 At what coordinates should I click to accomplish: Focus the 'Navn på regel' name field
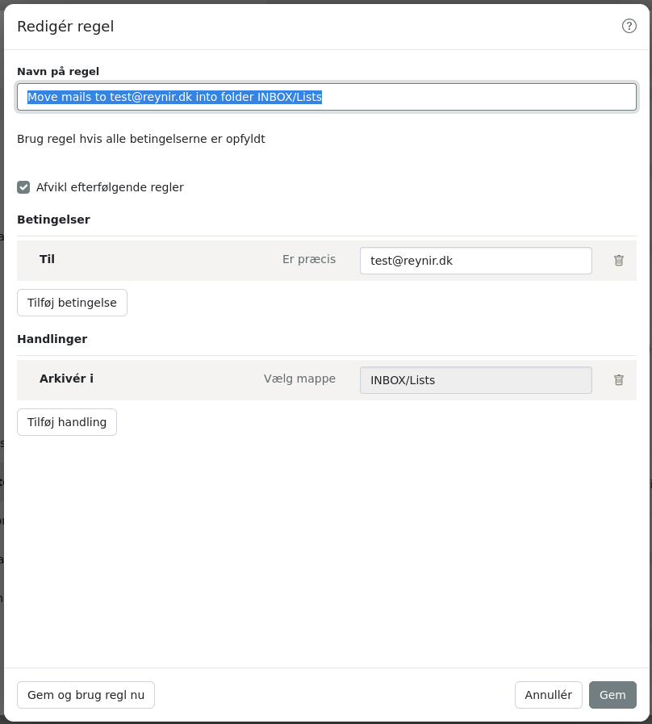click(x=327, y=97)
